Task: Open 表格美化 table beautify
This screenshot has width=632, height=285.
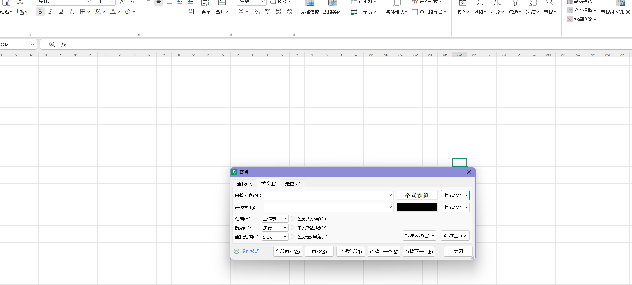Action: [x=332, y=8]
